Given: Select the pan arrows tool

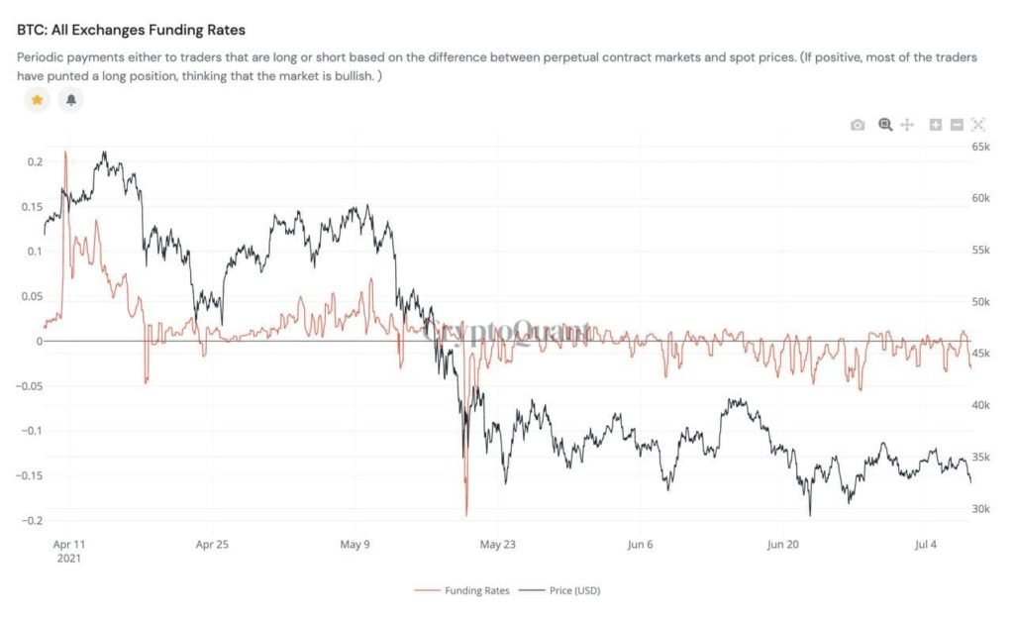Looking at the screenshot, I should point(907,125).
